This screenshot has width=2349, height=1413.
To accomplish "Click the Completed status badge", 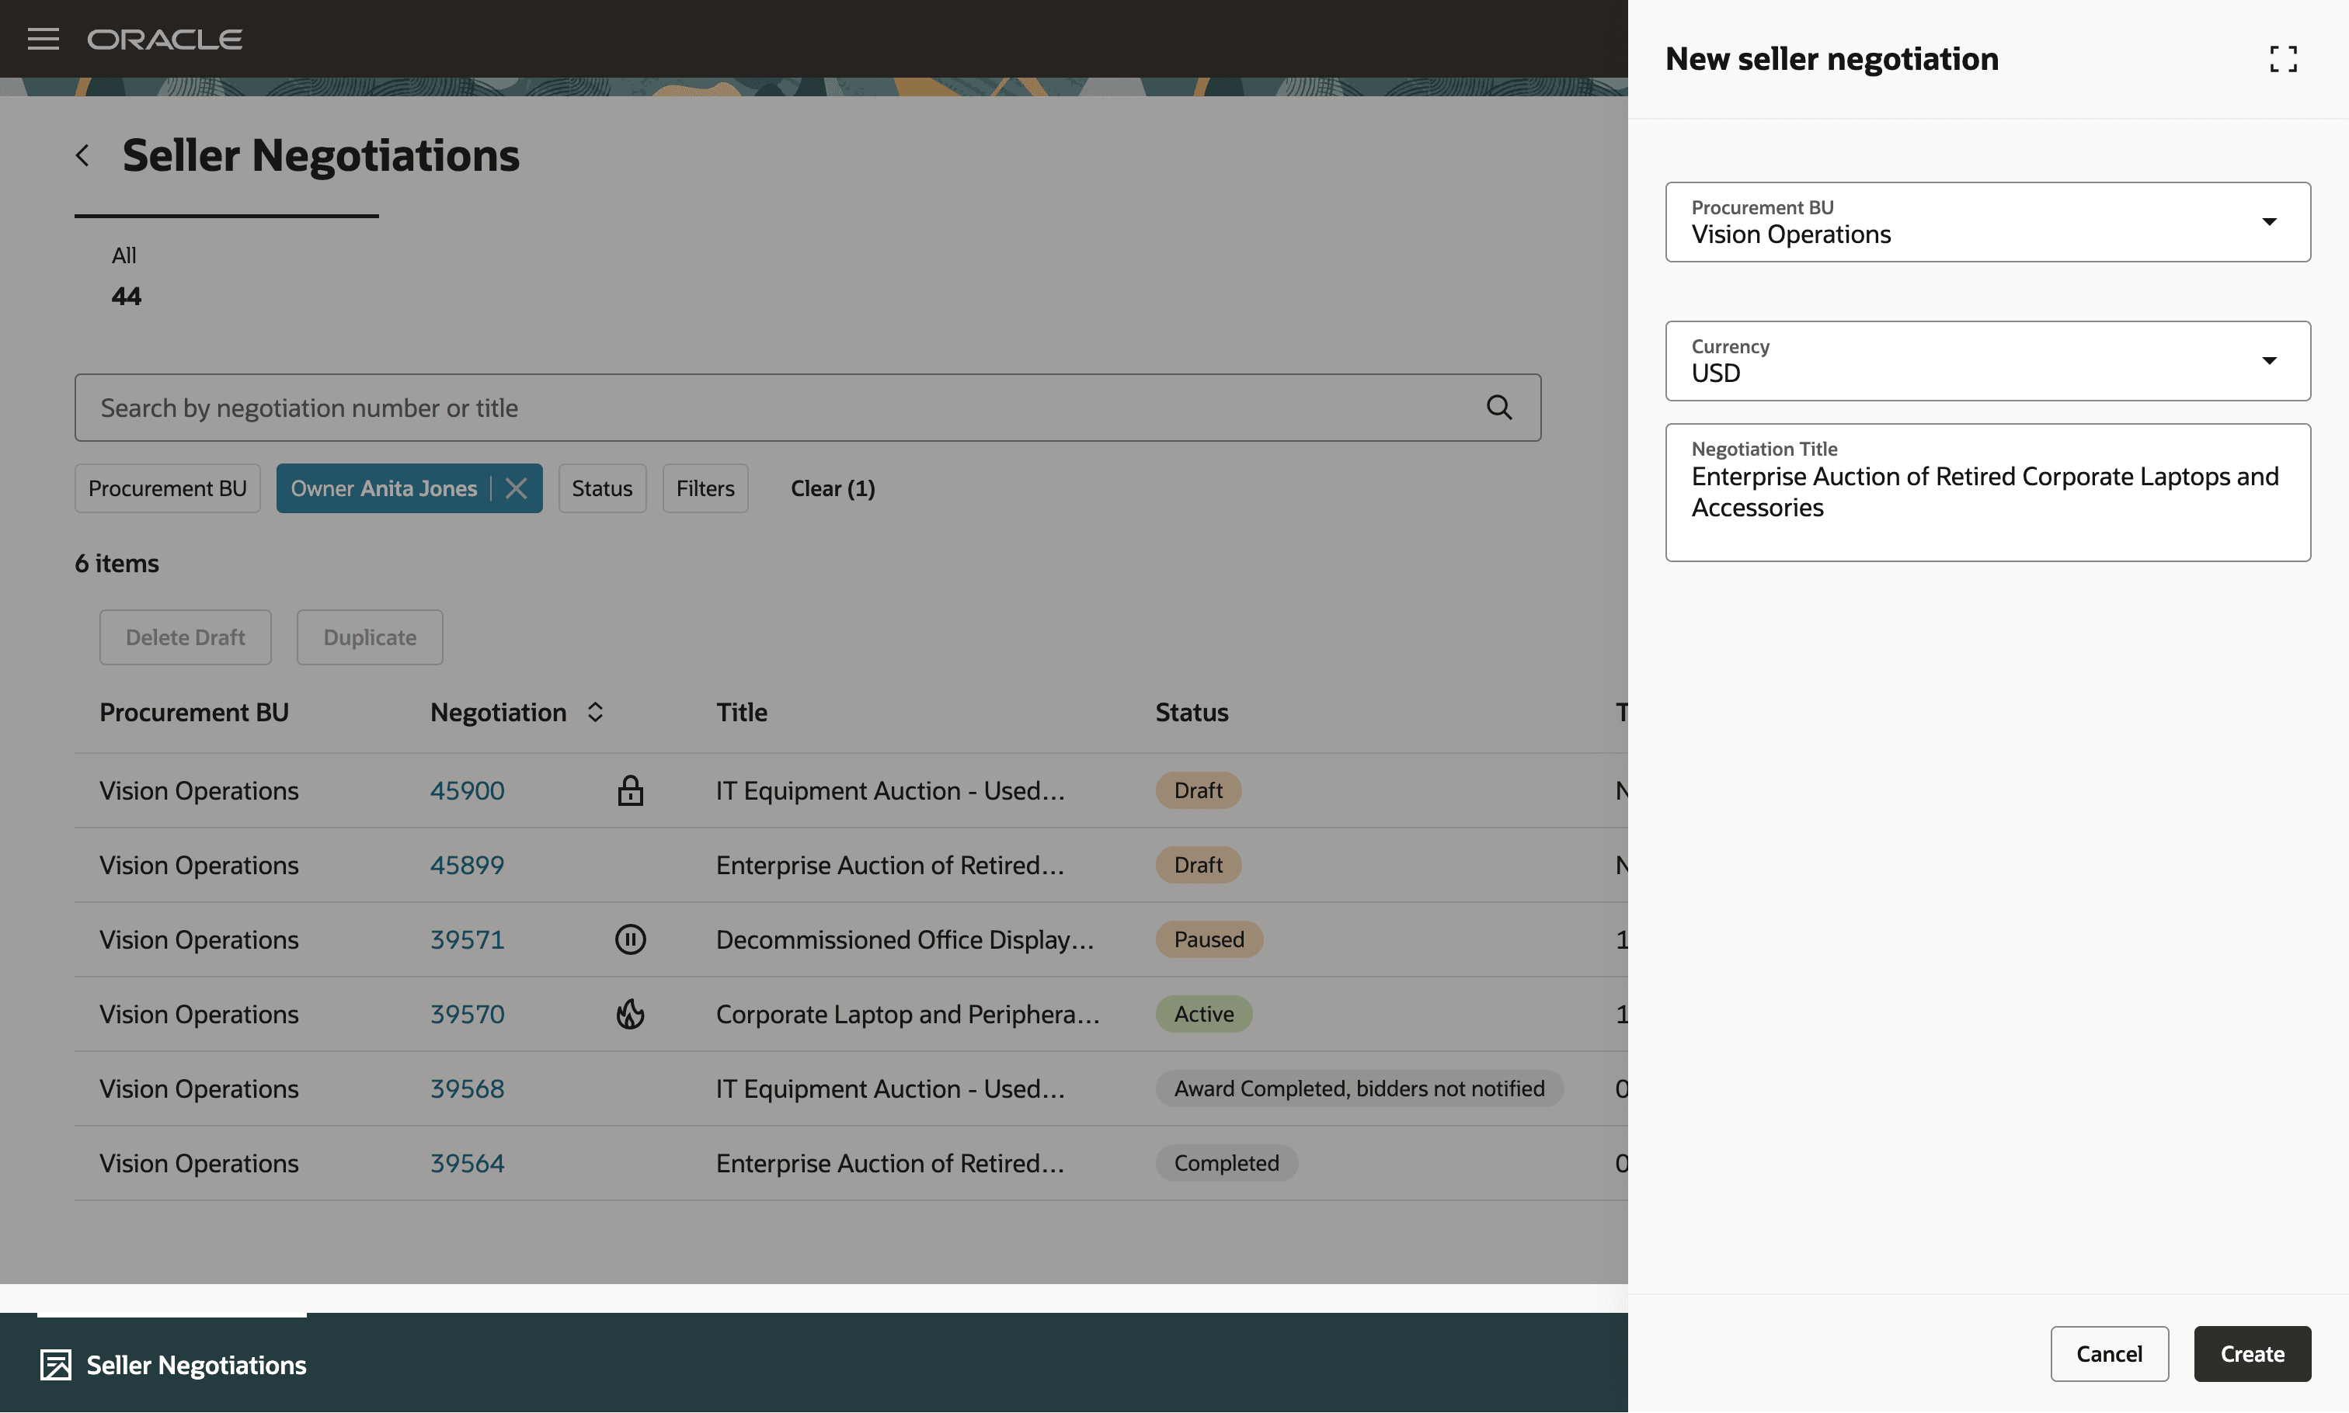I will pos(1226,1164).
